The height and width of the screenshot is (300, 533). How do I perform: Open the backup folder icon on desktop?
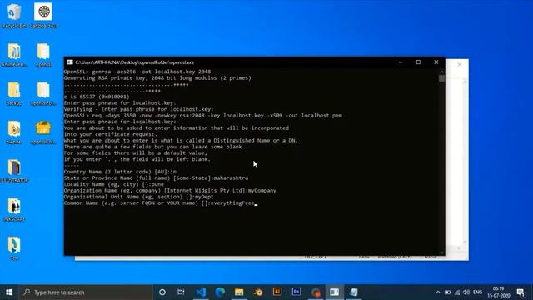(x=14, y=93)
